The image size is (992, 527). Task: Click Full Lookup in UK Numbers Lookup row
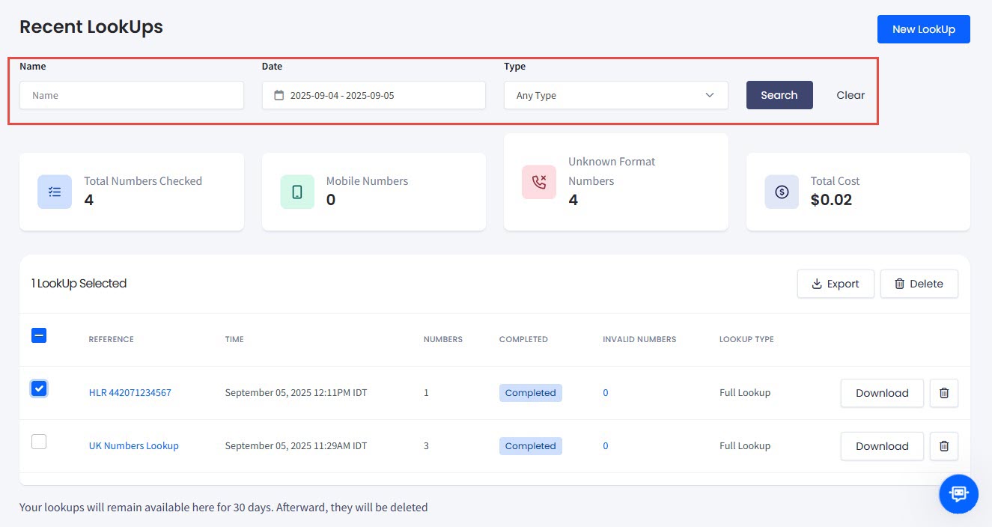(x=745, y=446)
